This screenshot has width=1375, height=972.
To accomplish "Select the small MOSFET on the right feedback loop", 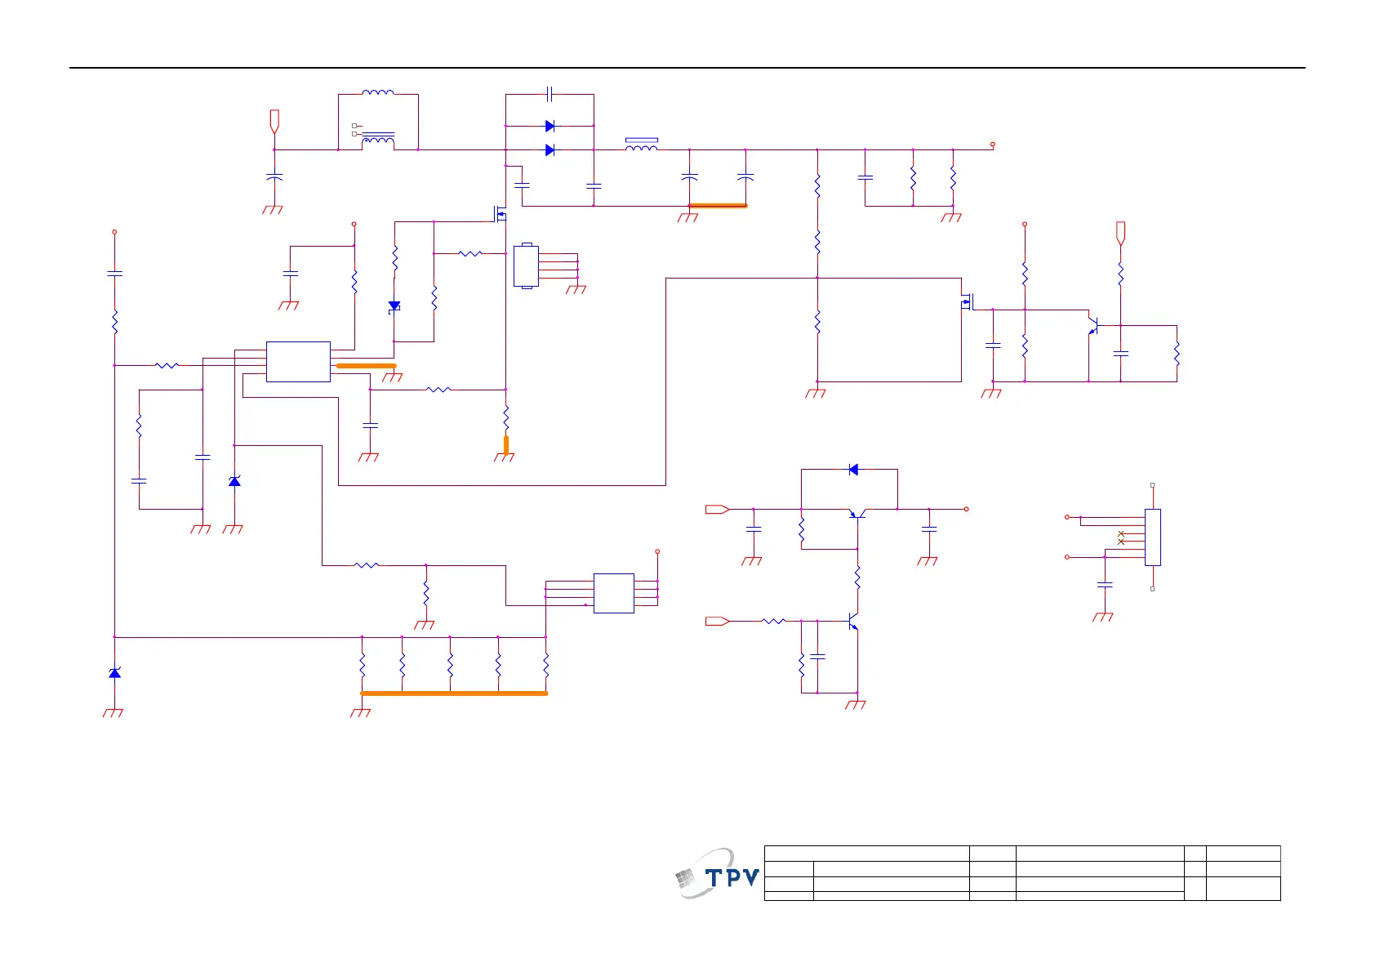I will coord(968,302).
